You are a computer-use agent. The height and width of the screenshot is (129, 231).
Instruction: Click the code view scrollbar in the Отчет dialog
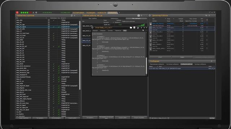tap(147, 66)
